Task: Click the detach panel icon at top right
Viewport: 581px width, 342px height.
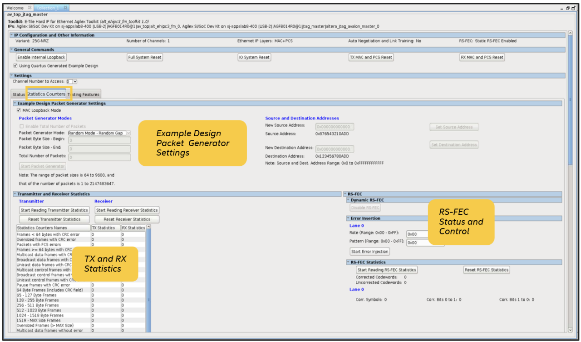Action: (573, 8)
